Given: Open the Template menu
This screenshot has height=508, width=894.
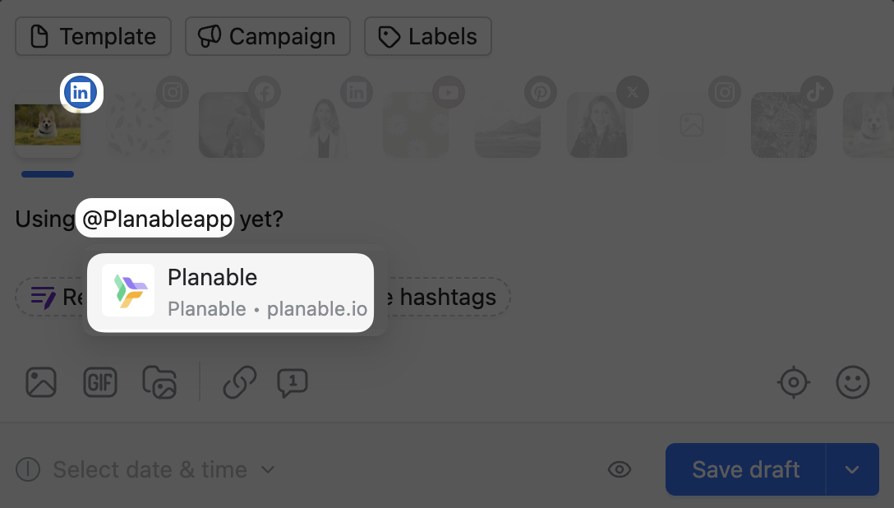Looking at the screenshot, I should coord(93,37).
